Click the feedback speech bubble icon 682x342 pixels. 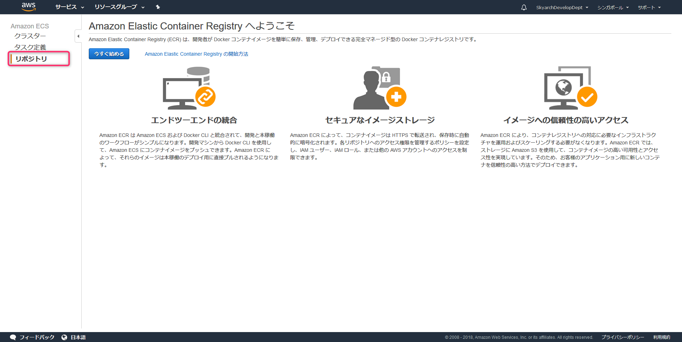13,337
